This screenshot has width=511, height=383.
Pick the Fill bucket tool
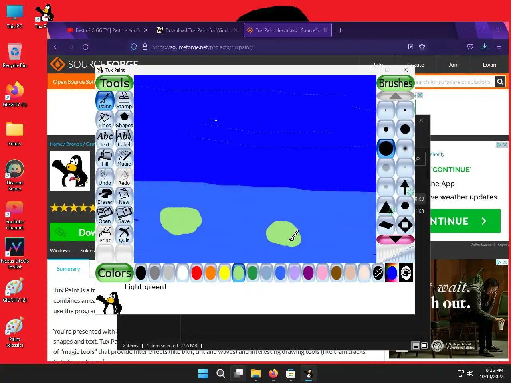(105, 158)
